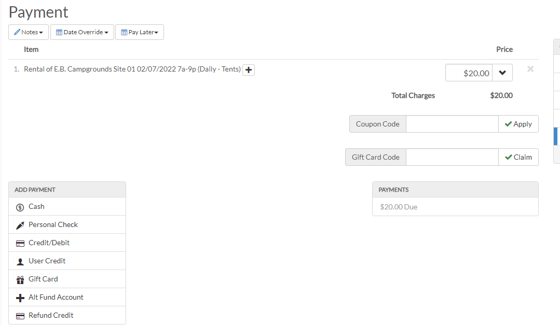
Task: Click the Notes pencil icon
Action: click(x=17, y=32)
